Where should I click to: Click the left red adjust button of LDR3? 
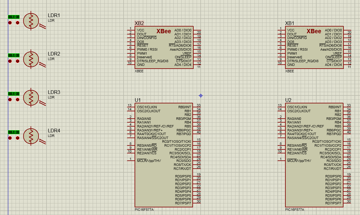click(10, 100)
